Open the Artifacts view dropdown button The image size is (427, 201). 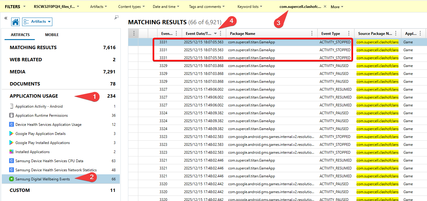click(37, 22)
